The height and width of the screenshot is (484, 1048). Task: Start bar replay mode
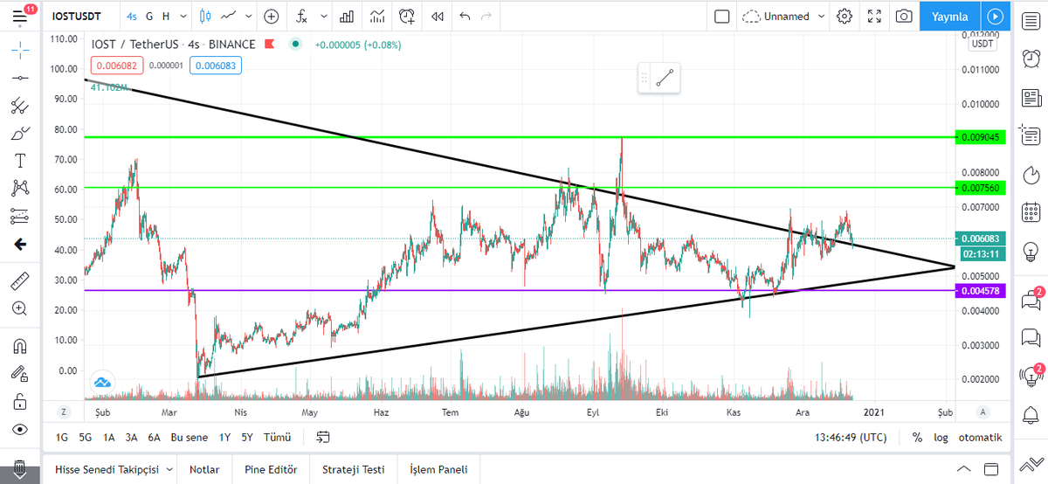pyautogui.click(x=438, y=16)
